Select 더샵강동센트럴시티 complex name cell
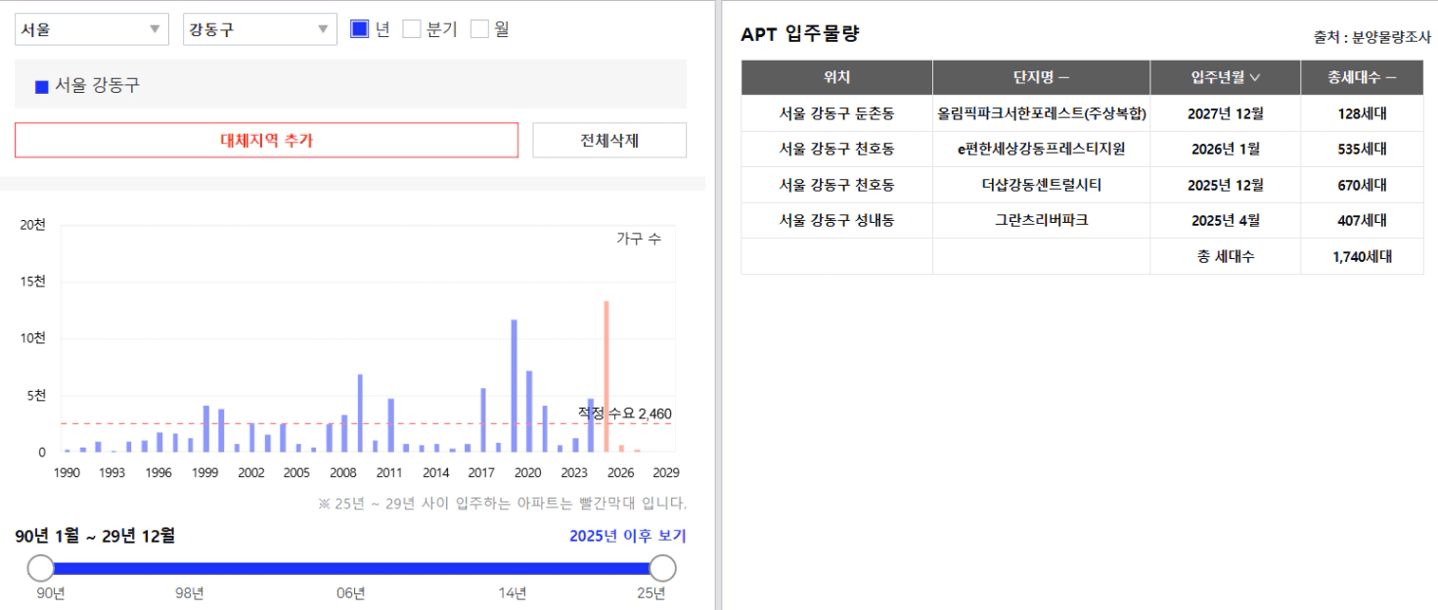The height and width of the screenshot is (610, 1438). pyautogui.click(x=1042, y=185)
